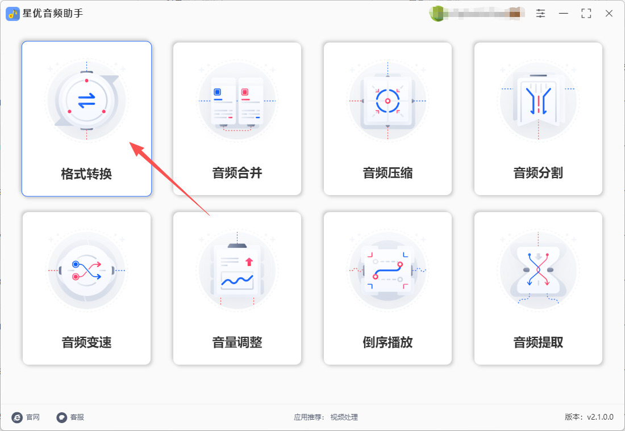This screenshot has width=625, height=431.
Task: Open the 音量调整 volume adjust icon
Action: (x=237, y=270)
